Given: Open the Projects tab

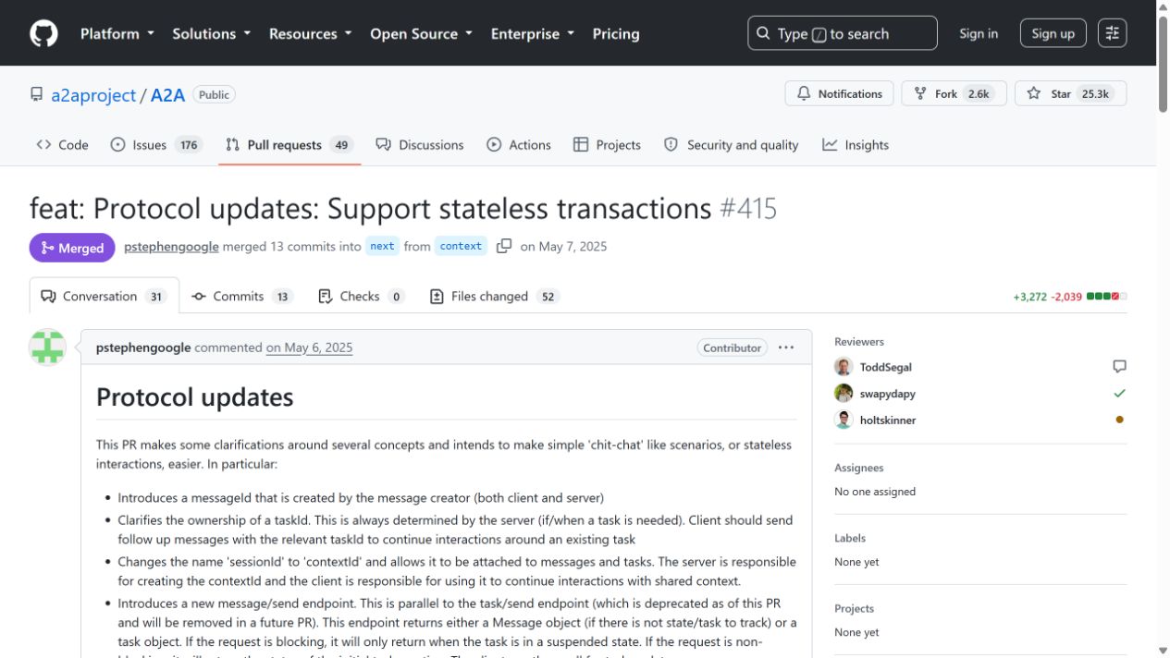Looking at the screenshot, I should (607, 145).
